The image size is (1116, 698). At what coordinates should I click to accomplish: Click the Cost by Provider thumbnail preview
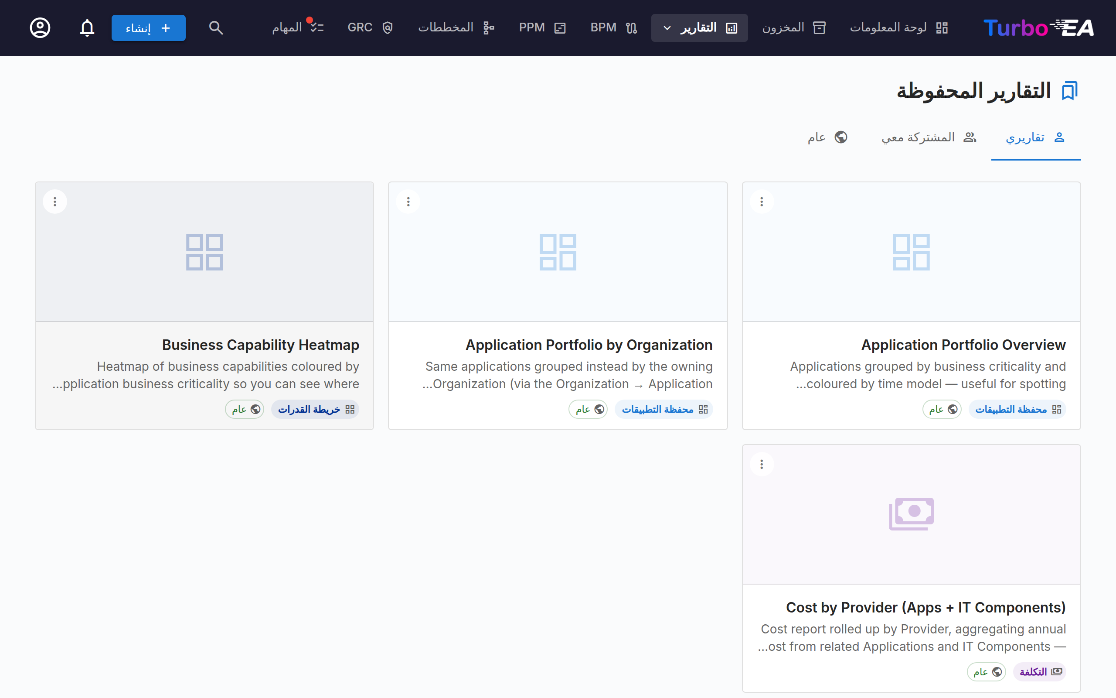pos(911,514)
